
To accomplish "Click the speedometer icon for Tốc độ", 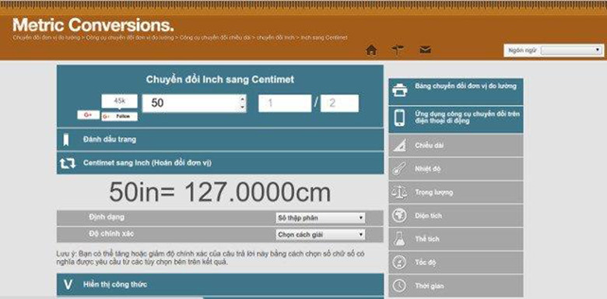I will click(399, 262).
